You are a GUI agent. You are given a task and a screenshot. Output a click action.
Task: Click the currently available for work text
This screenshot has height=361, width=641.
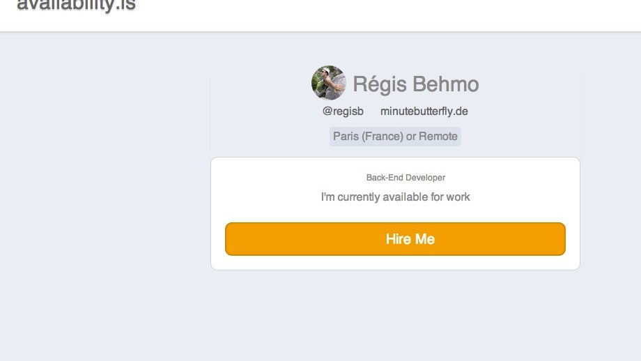pos(395,197)
